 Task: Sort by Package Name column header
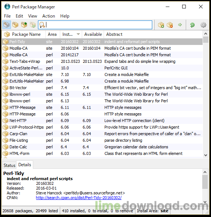(x=23, y=34)
